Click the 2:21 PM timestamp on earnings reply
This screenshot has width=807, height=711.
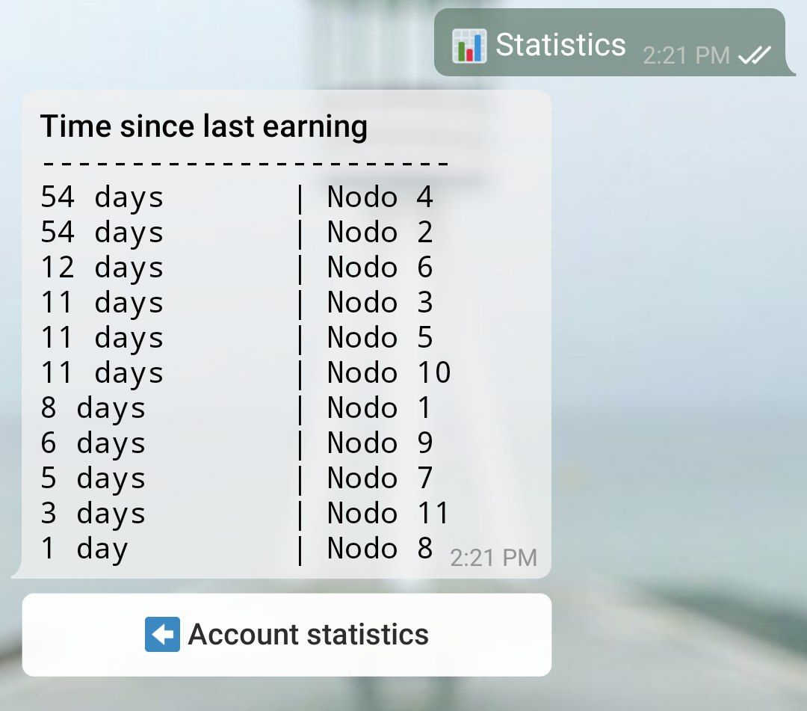494,558
